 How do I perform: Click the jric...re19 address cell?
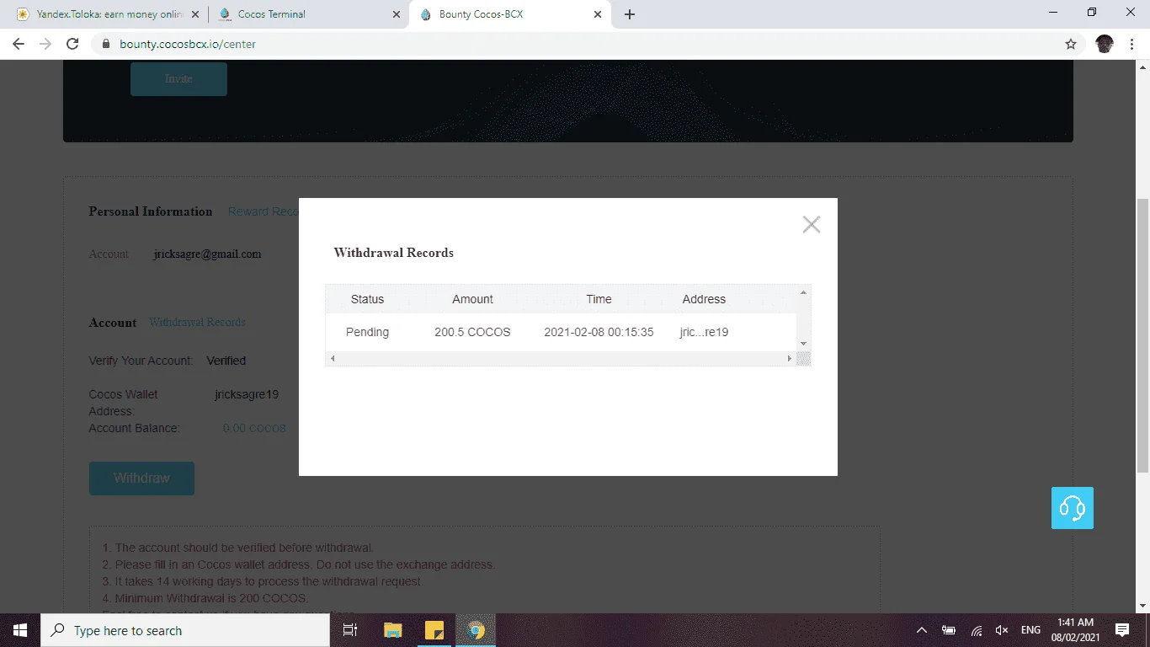tap(704, 332)
